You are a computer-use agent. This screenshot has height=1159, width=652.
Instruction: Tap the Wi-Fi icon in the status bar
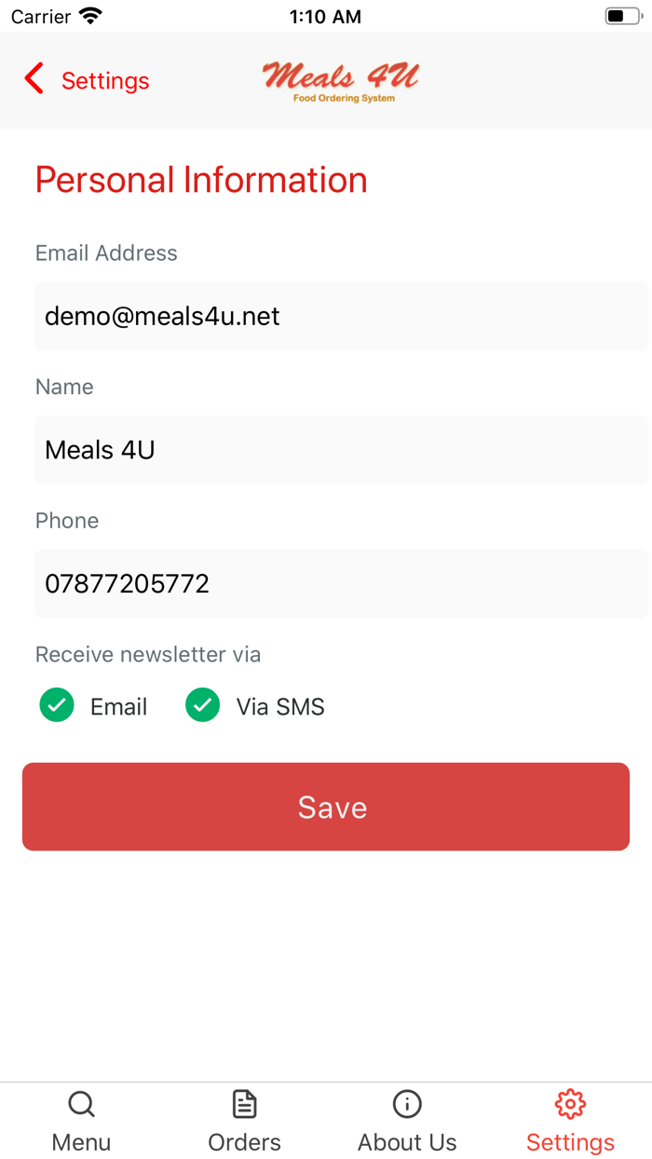click(x=90, y=15)
